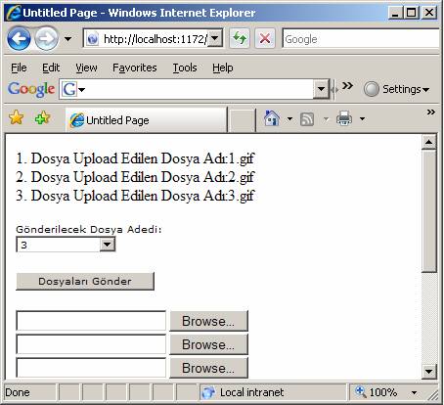Viewport: 444px width, 405px height.
Task: Expand the Google toolbar search dropdown arrow
Action: 321,89
